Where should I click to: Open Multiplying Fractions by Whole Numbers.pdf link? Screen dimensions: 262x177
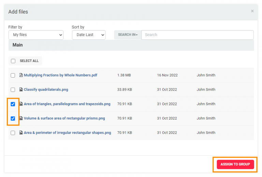pyautogui.click(x=60, y=75)
